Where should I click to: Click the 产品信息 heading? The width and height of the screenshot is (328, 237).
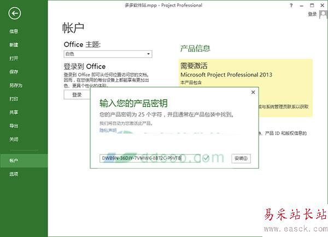pos(195,48)
